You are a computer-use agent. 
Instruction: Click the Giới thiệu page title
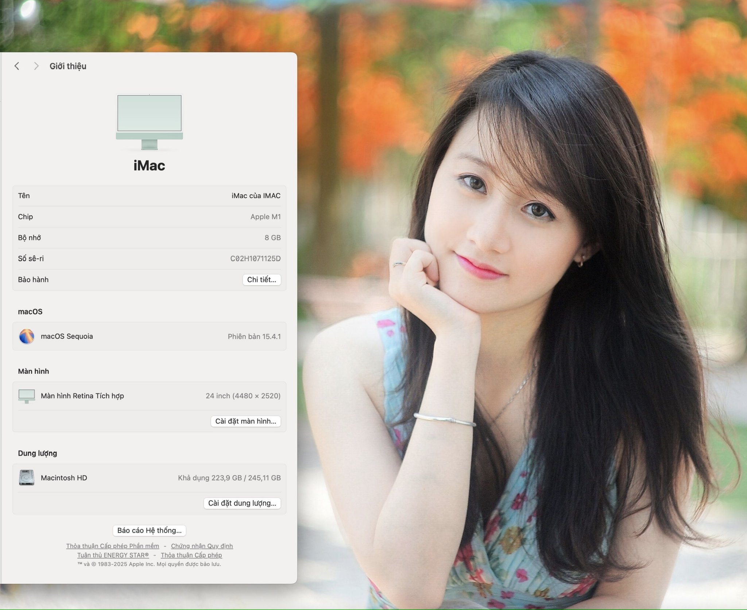(x=68, y=66)
